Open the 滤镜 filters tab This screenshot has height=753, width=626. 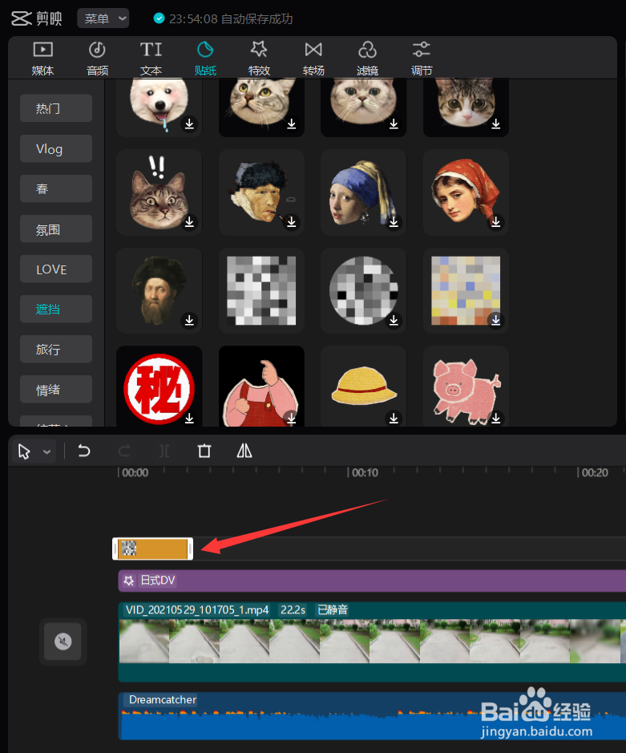pos(367,59)
